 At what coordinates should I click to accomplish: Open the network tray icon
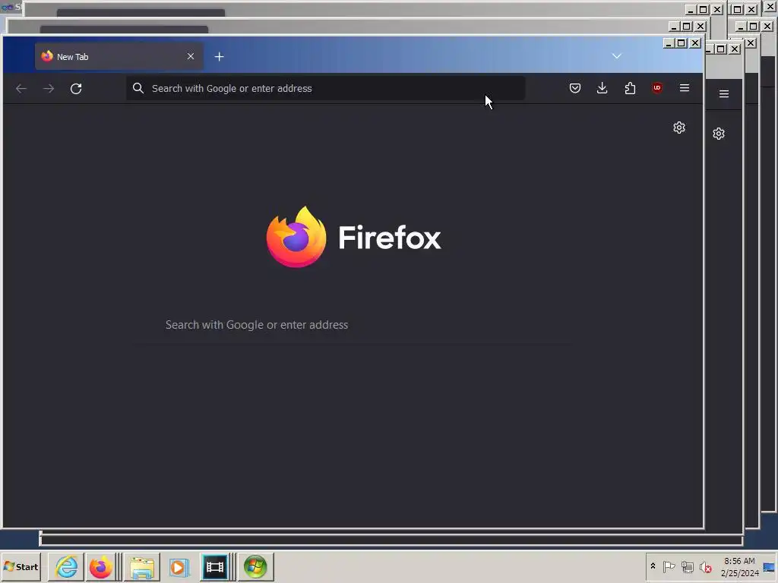pos(687,566)
